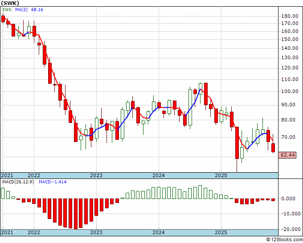Image resolution: width=303 pixels, height=243 pixels.
Task: Click 2023 on the MACD timeline
Action: click(x=96, y=232)
